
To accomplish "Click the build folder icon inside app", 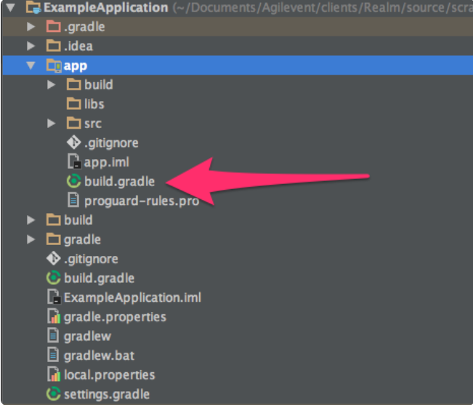I will (73, 84).
